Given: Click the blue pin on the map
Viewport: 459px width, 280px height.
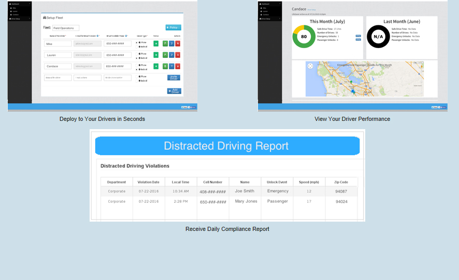Looking at the screenshot, I should (x=353, y=91).
